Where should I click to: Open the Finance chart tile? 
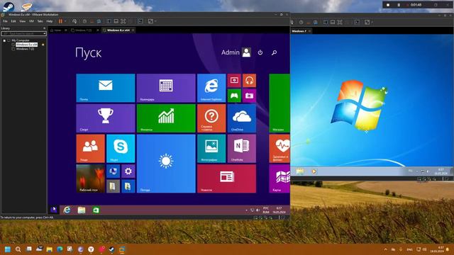(166, 118)
